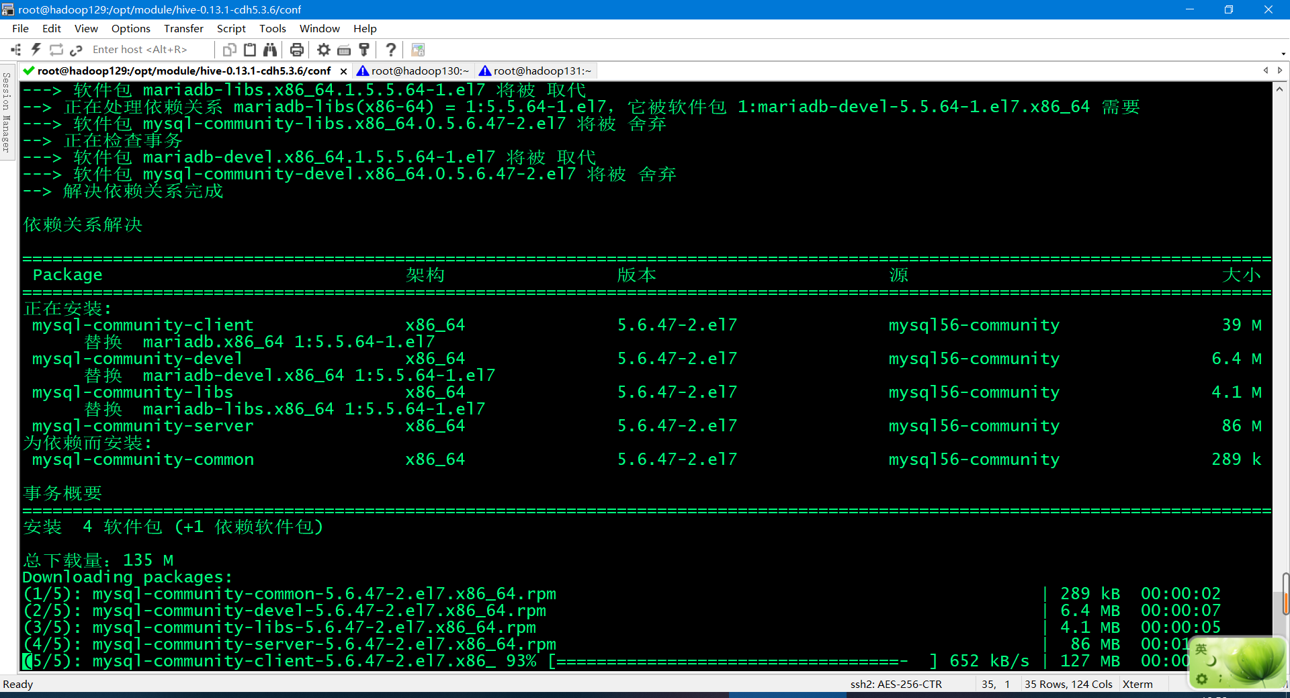Click the Paste clipboard icon
This screenshot has width=1290, height=698.
[250, 50]
